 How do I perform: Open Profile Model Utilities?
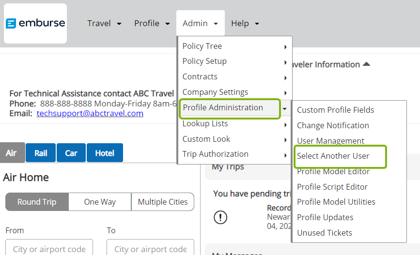[x=336, y=202]
